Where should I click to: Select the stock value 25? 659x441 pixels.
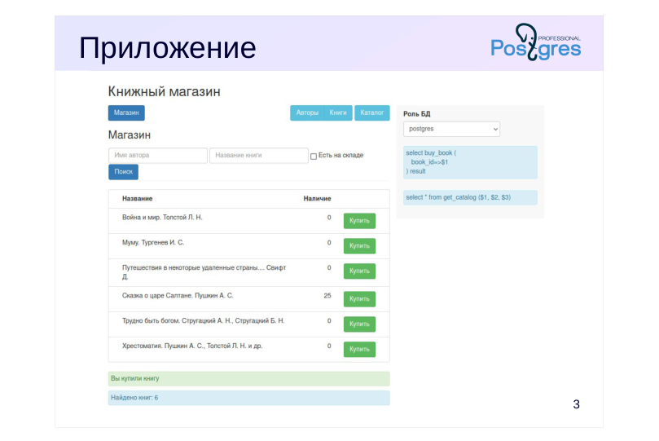tap(327, 296)
